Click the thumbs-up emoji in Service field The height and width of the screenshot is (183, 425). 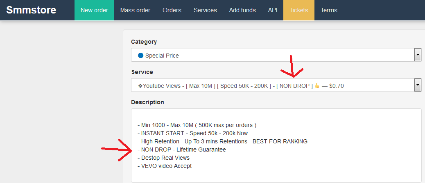coord(317,86)
